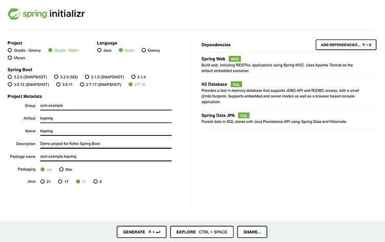Select Spring Boot 2.7.17 (SNAPSHOT)
The height and width of the screenshot is (242, 385).
[x=101, y=85]
